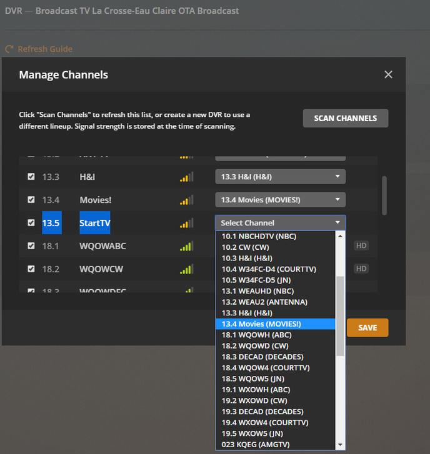Select 19.3 DECAD (DECADES) option
This screenshot has height=454, width=430.
(x=276, y=412)
